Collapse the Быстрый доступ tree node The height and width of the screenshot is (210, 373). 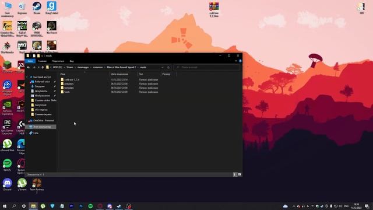click(x=27, y=77)
